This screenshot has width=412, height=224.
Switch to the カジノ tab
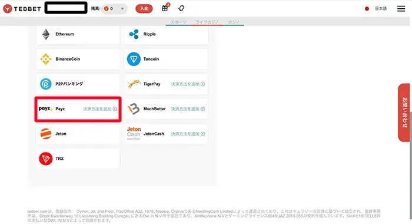(233, 22)
